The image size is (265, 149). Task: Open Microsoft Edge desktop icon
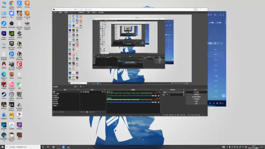click(4, 76)
